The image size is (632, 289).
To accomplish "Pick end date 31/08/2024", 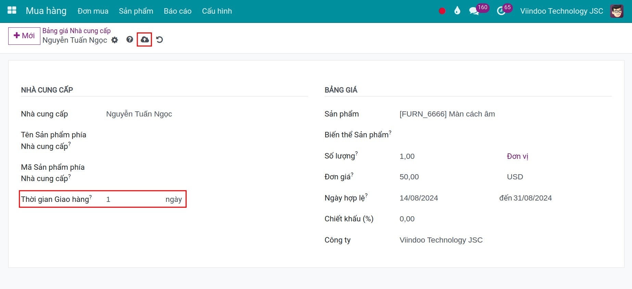I will click(x=533, y=198).
